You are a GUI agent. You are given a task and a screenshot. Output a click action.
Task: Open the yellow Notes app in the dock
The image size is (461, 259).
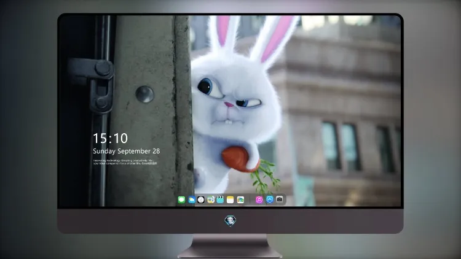pyautogui.click(x=230, y=200)
